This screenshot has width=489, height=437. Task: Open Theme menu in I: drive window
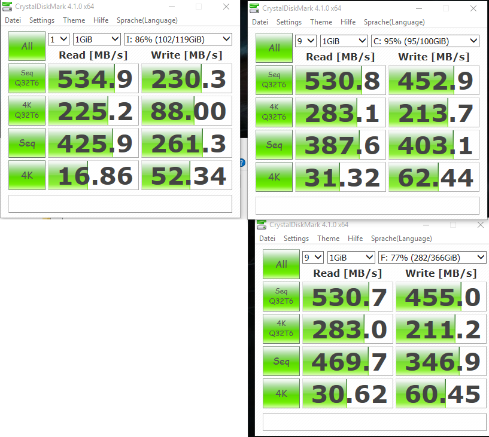(74, 20)
